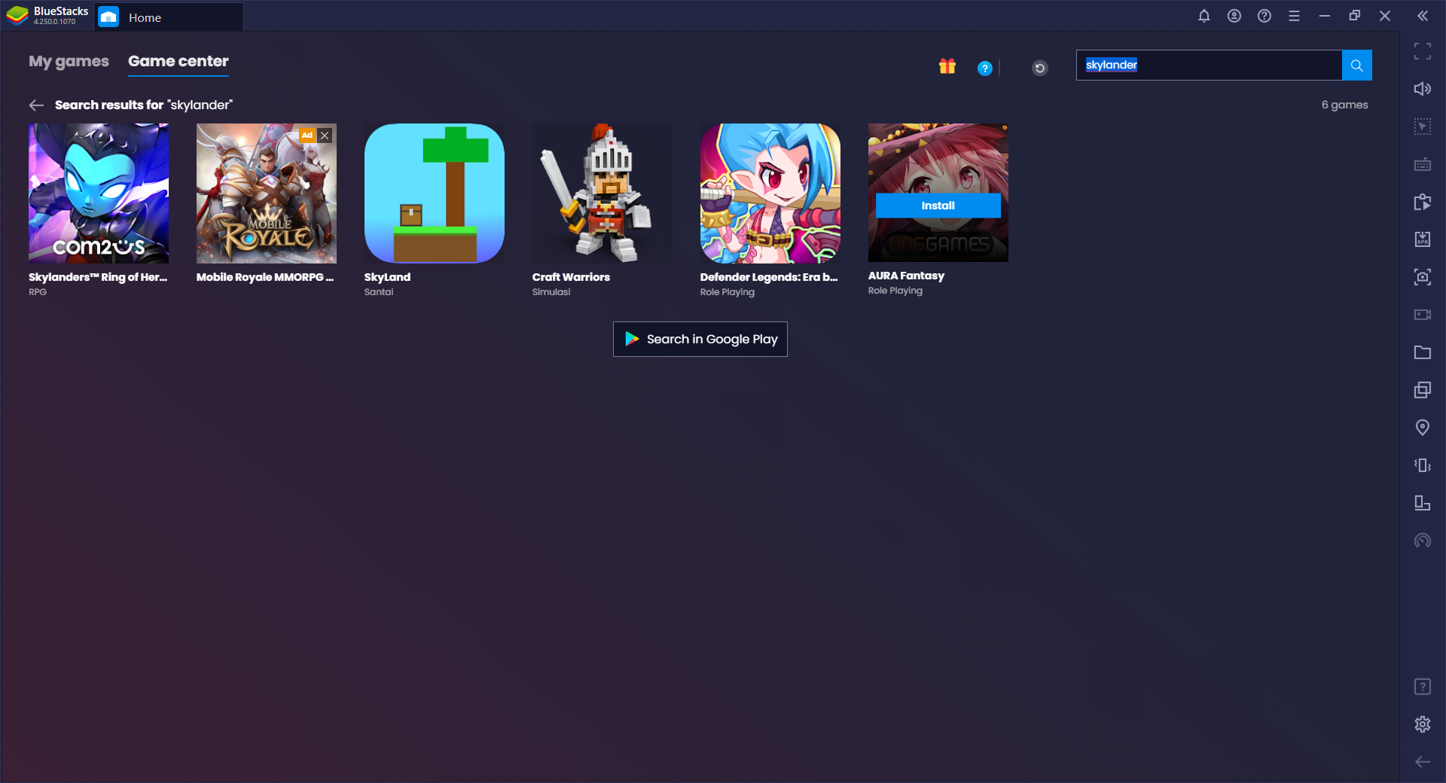Toggle the mouse cursor lock icon
This screenshot has width=1446, height=783.
1423,126
